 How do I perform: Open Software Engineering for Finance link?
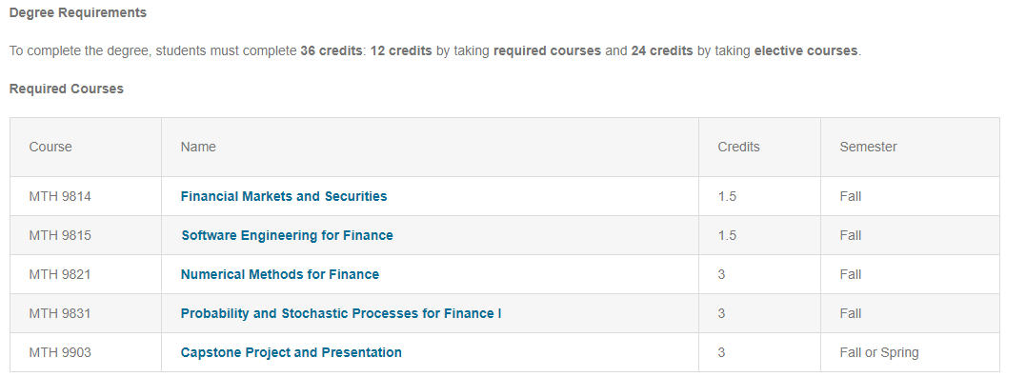click(288, 235)
